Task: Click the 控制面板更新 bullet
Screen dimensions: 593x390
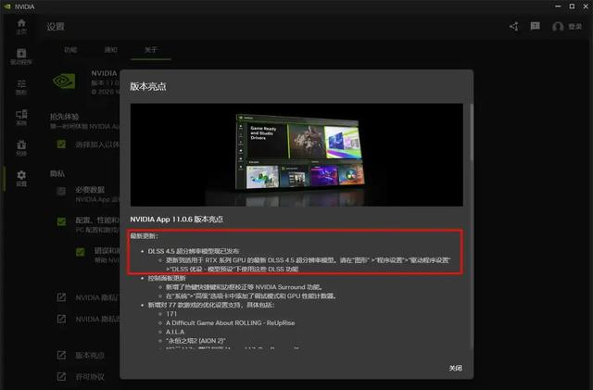Action: pyautogui.click(x=167, y=278)
